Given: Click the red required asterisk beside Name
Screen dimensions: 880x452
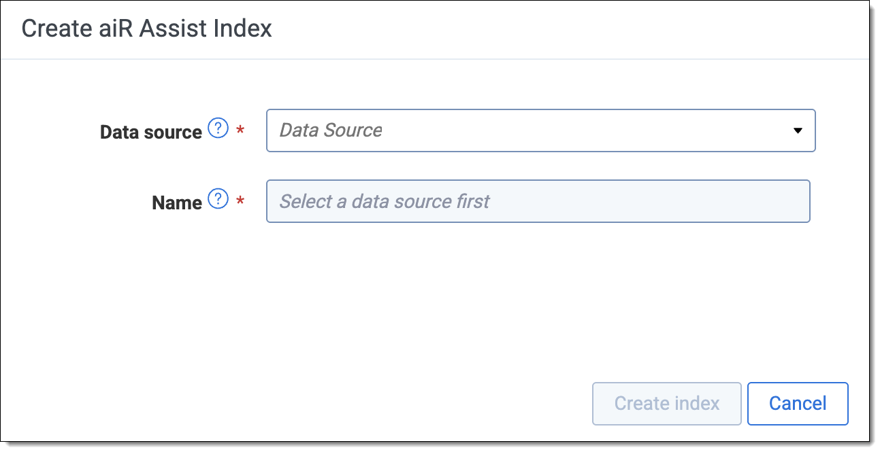Looking at the screenshot, I should click(x=240, y=201).
